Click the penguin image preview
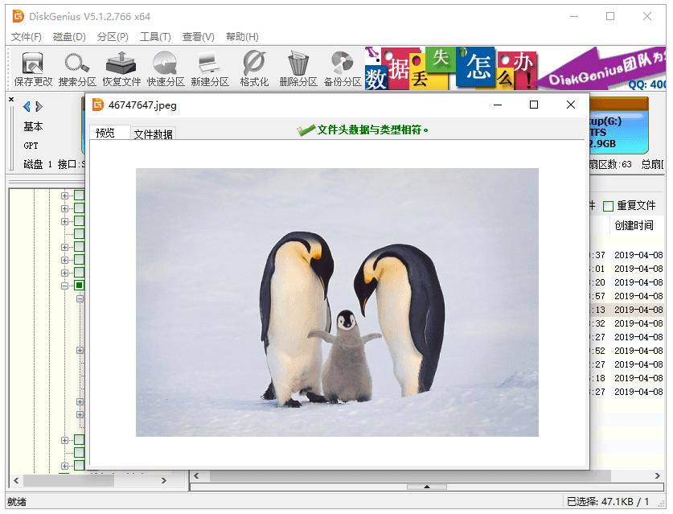The image size is (673, 514). coord(337,302)
